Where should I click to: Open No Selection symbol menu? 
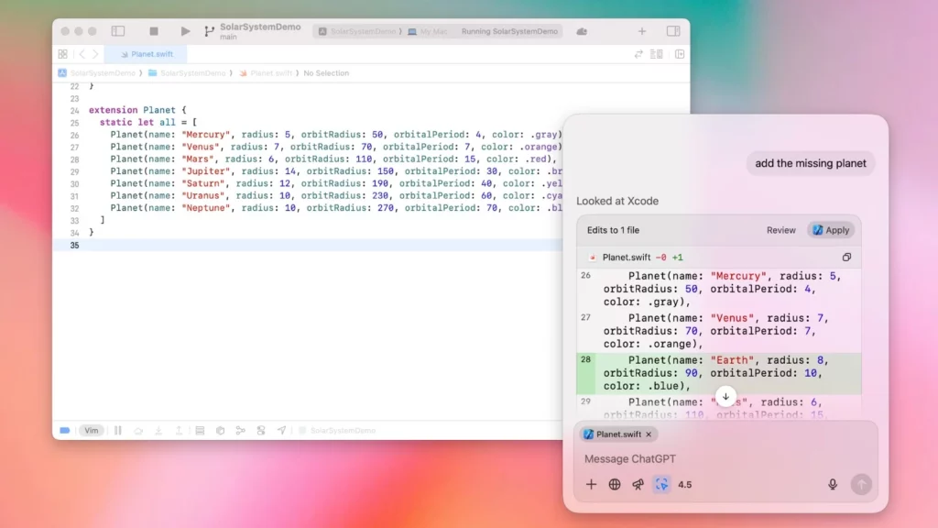pos(326,73)
